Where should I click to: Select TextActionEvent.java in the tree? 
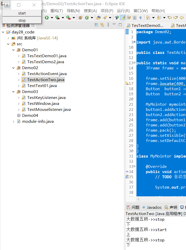(x=47, y=74)
